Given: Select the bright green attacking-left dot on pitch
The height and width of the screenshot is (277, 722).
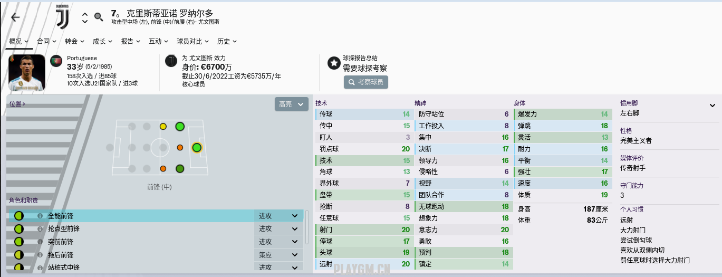Looking at the screenshot, I should 180,126.
